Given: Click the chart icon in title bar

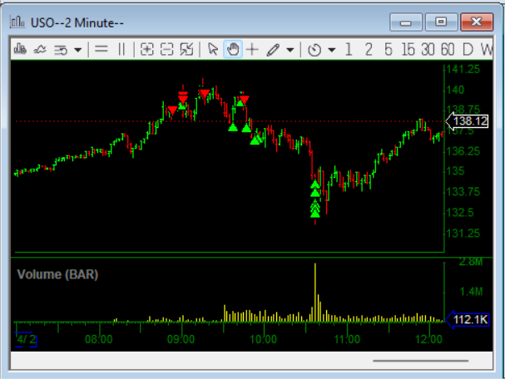Looking at the screenshot, I should pos(17,22).
